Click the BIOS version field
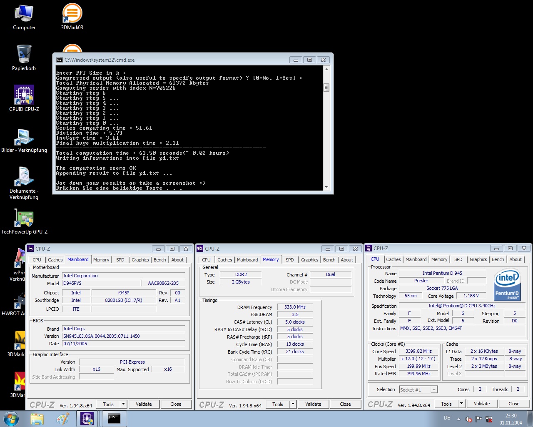Viewport: 533px width, 427px height. [124, 336]
